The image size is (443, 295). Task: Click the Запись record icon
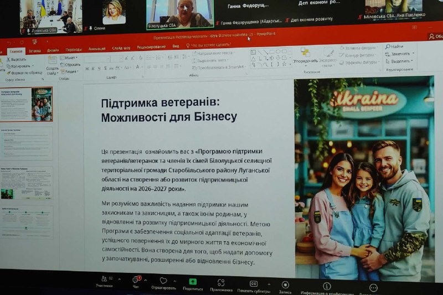coord(285,285)
